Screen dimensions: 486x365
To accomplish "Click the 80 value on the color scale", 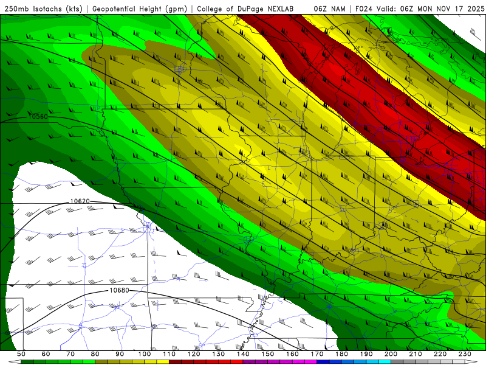I will click(95, 354).
